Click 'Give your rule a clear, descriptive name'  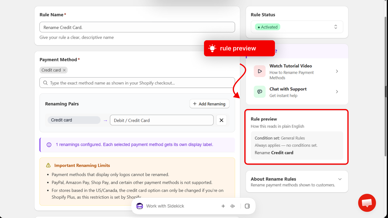[x=77, y=38]
